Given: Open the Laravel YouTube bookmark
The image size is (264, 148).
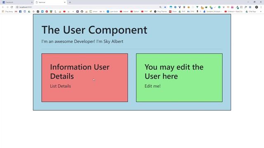Looking at the screenshot, I should [124, 12].
